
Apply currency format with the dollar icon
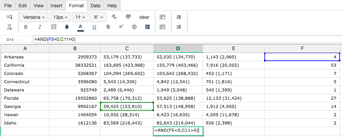134,27
